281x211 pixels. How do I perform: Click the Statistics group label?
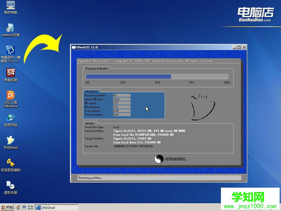click(91, 92)
